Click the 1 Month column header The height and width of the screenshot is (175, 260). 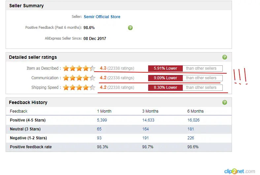click(x=104, y=111)
